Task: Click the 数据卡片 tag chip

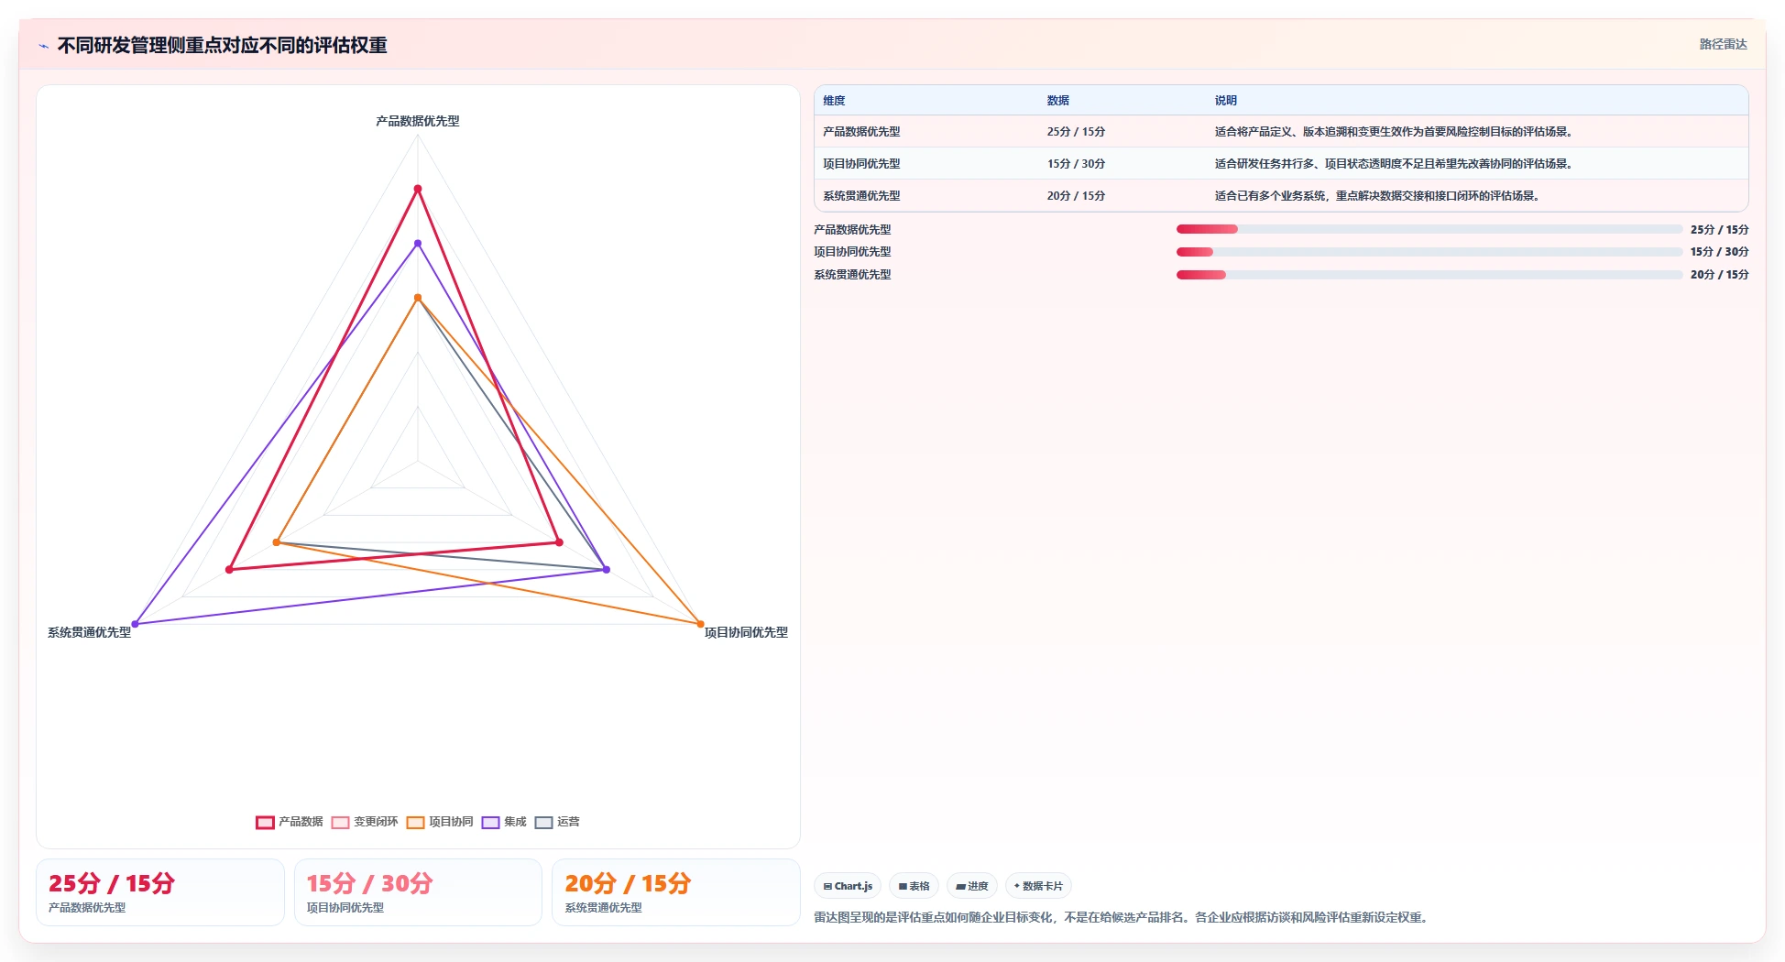Action: click(1038, 886)
